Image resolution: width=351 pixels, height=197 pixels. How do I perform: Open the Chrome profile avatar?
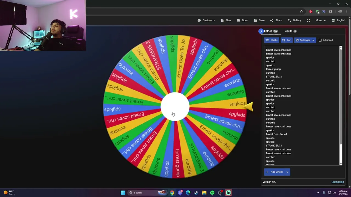[340, 11]
